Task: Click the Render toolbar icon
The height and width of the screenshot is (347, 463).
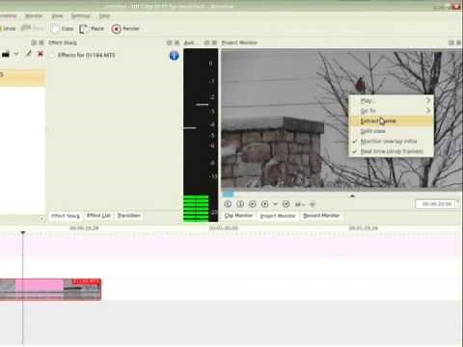Action: pos(116,29)
